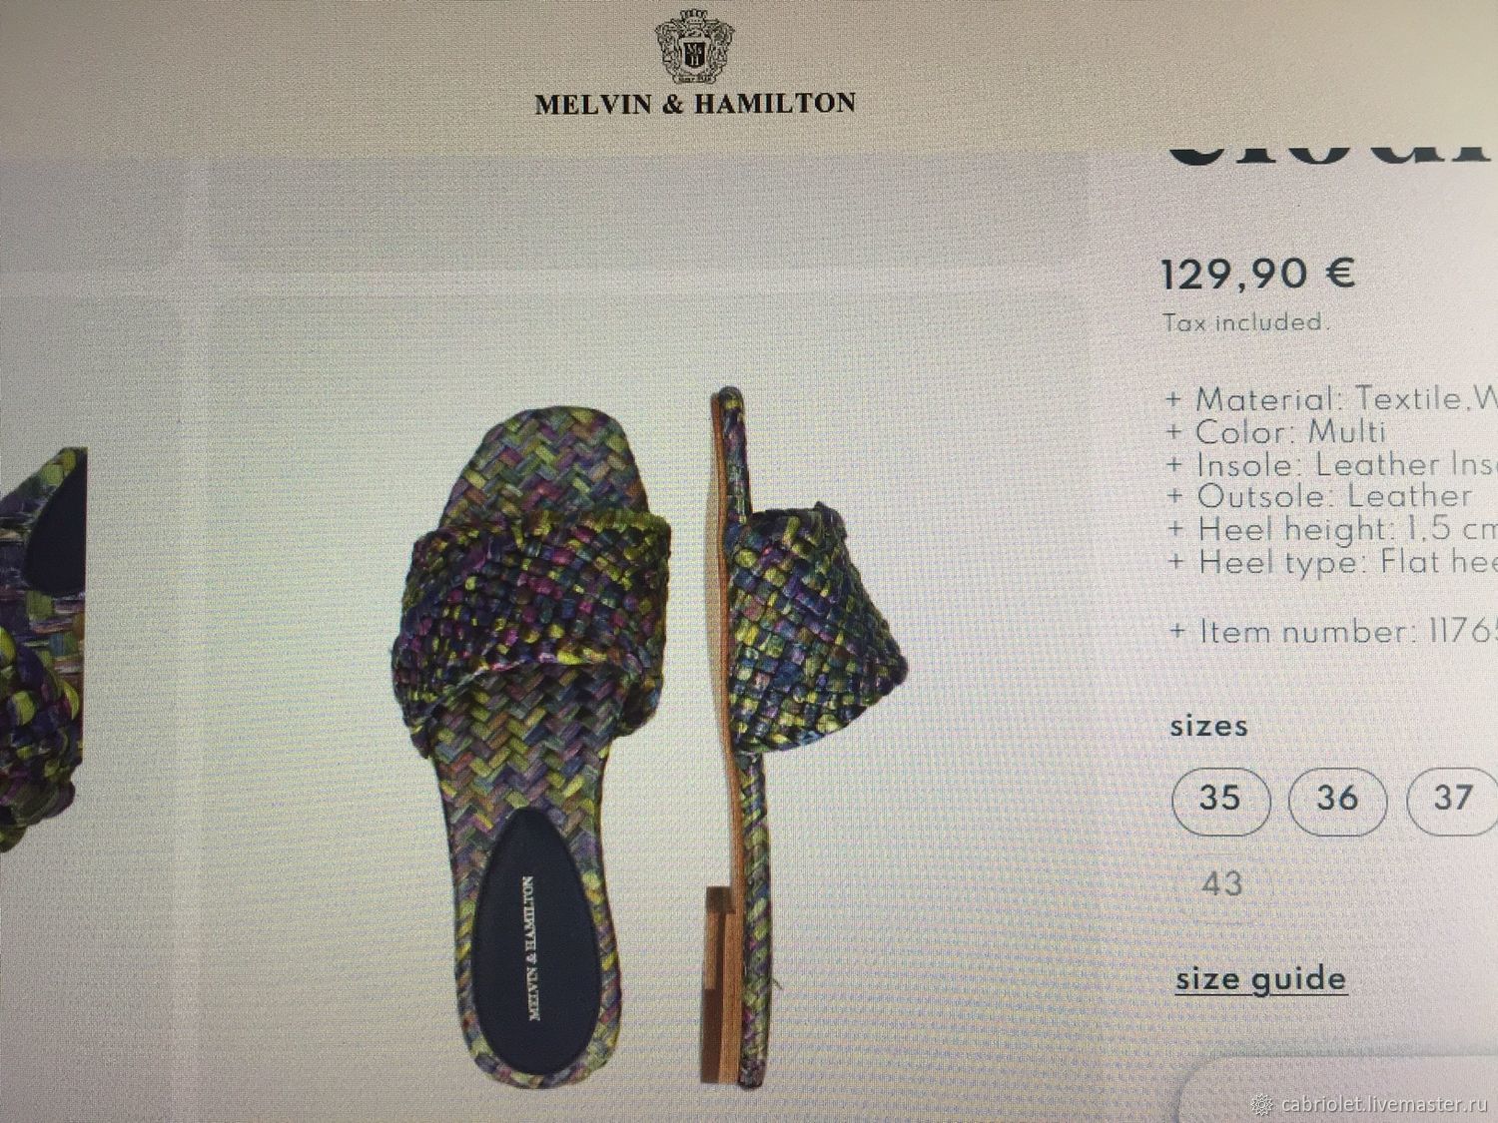Open the size guide link
1498x1123 pixels.
(x=1260, y=978)
